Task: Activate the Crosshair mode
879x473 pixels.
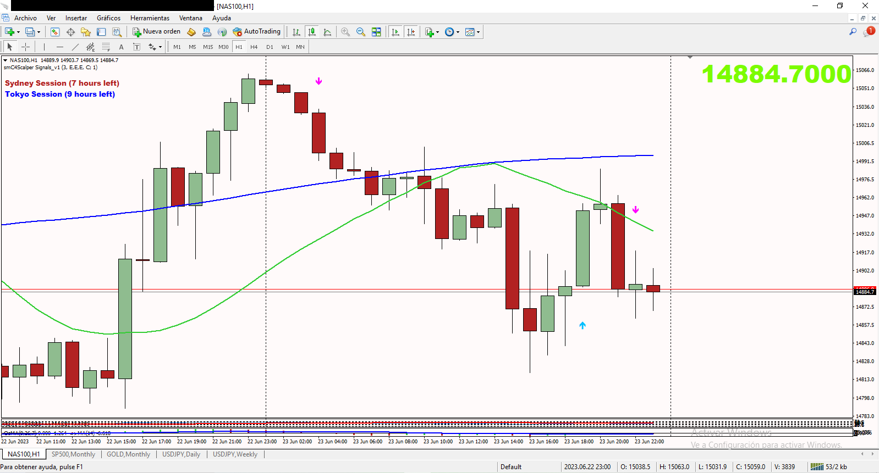Action: pyautogui.click(x=25, y=47)
